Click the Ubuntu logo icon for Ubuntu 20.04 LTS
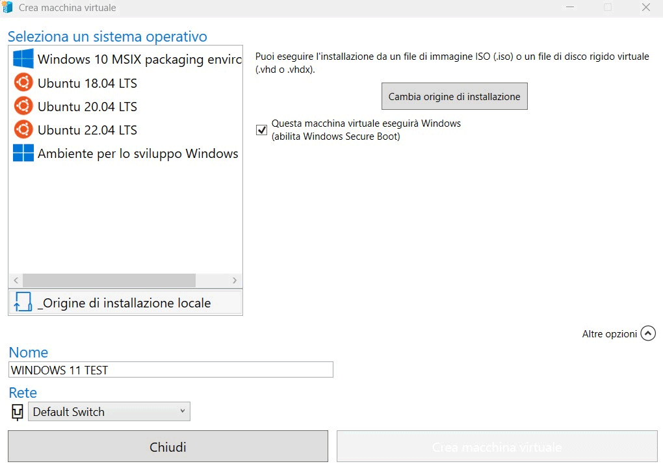 [23, 106]
